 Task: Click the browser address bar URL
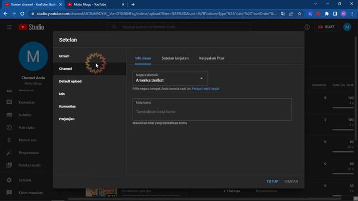pyautogui.click(x=157, y=13)
